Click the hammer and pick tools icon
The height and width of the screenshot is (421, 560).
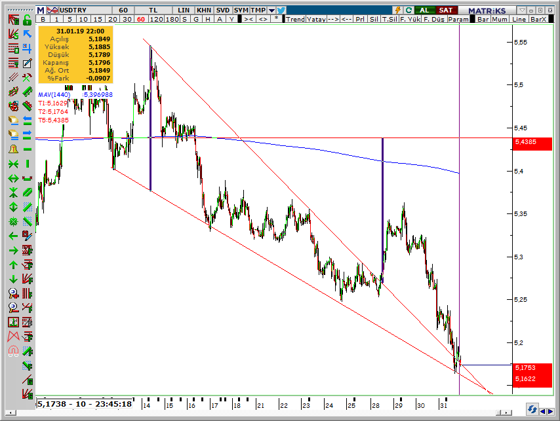click(x=27, y=77)
